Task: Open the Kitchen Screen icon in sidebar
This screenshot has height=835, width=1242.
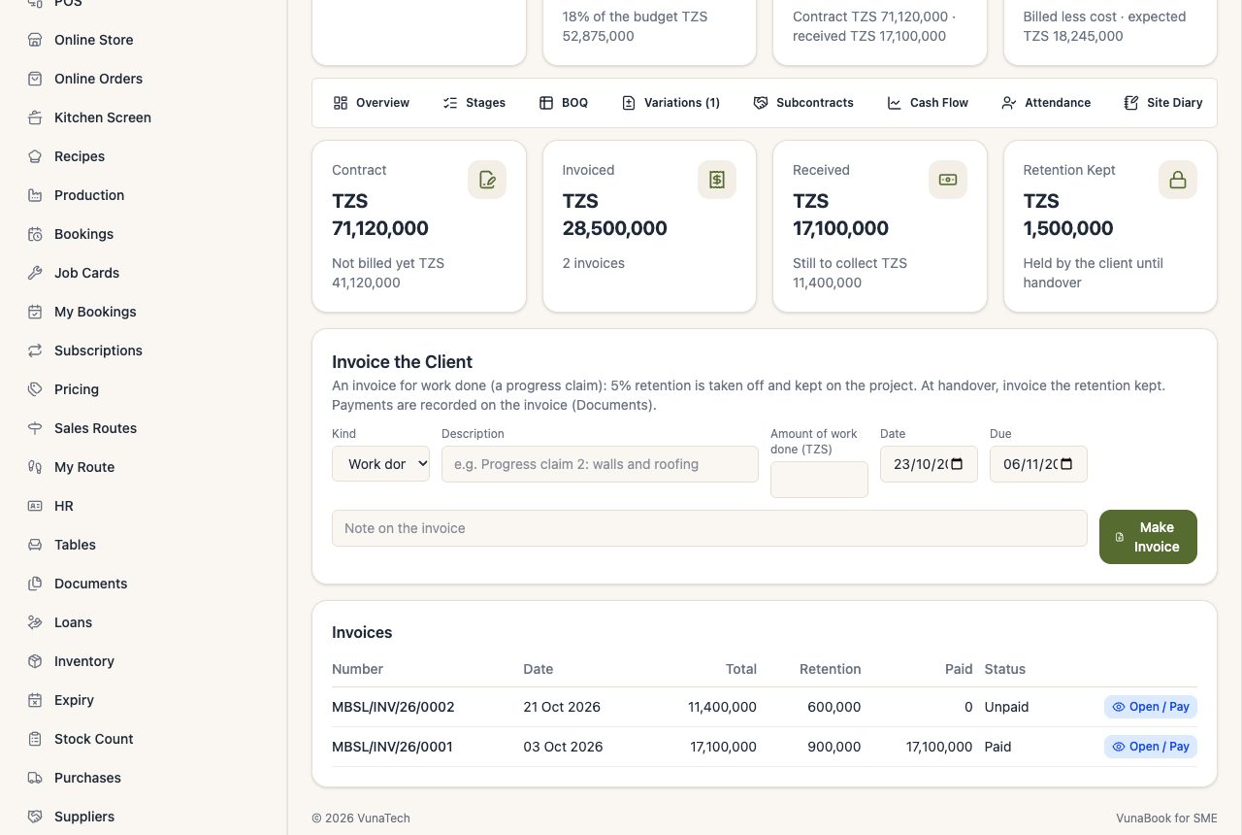Action: [35, 117]
